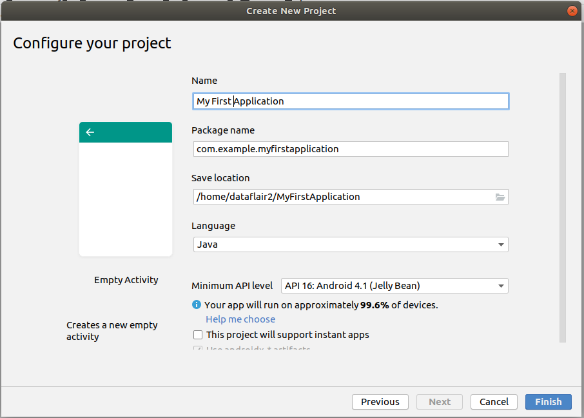Focus the Name text field
The height and width of the screenshot is (418, 584).
[x=350, y=101]
